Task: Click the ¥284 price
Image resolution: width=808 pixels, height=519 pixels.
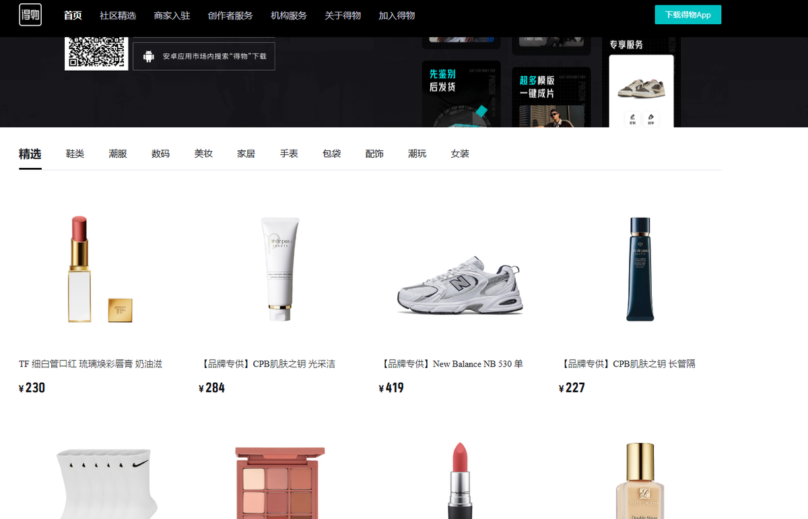Action: (x=212, y=388)
